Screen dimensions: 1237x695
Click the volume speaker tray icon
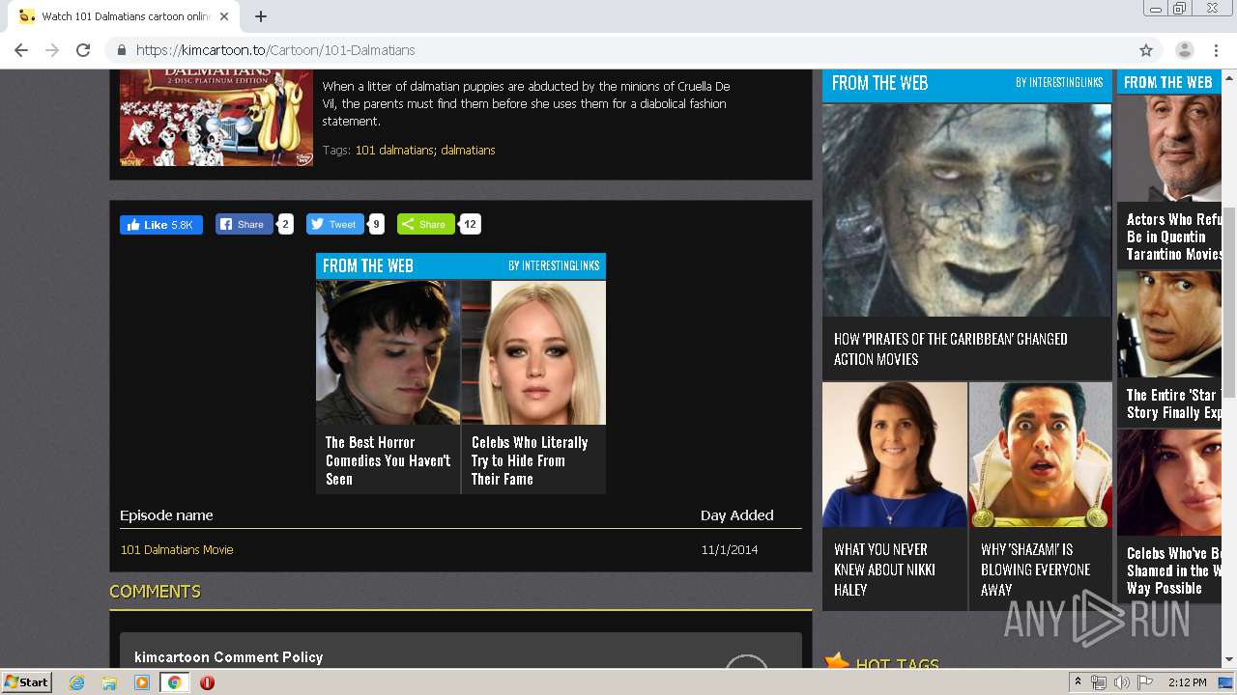click(x=1122, y=682)
